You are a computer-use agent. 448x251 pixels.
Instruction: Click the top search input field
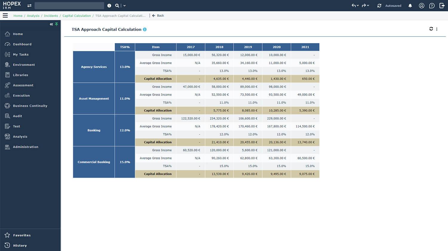69,6
